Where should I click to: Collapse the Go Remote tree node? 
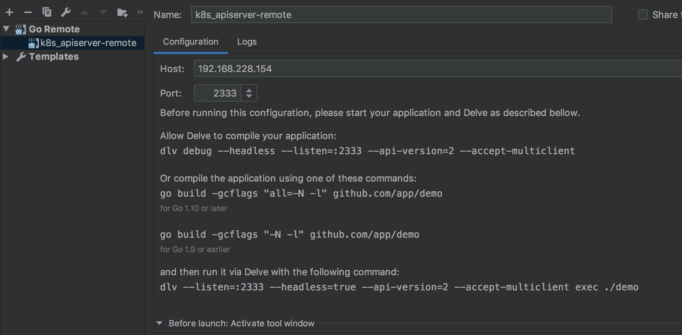pos(6,28)
